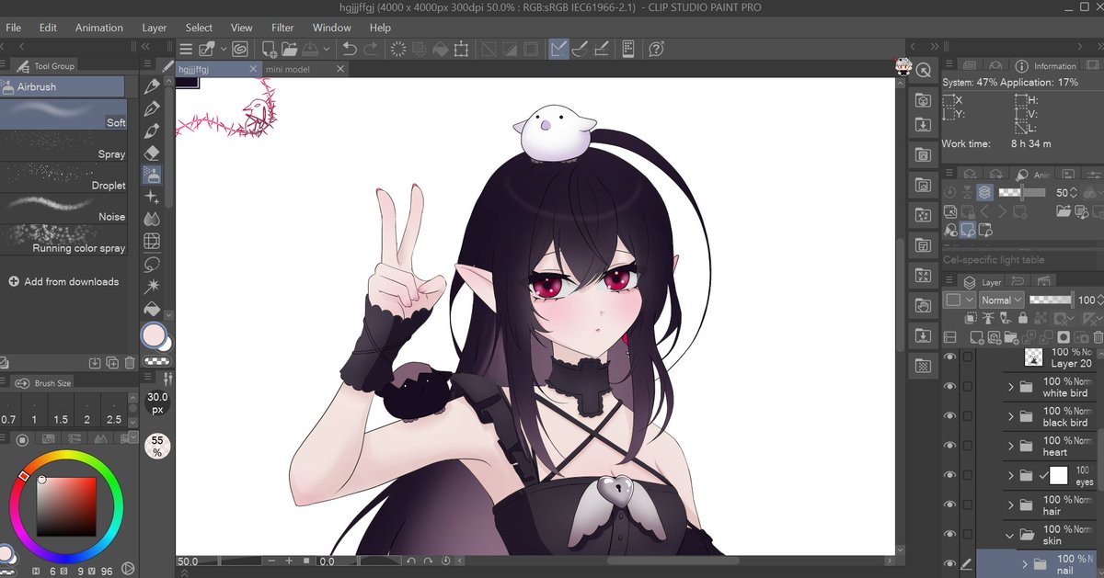Select the Lasso selection tool

pos(153,264)
